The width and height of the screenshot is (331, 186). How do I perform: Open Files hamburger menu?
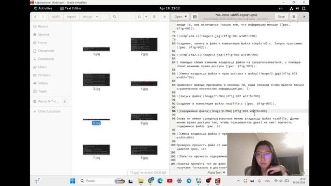[154, 17]
